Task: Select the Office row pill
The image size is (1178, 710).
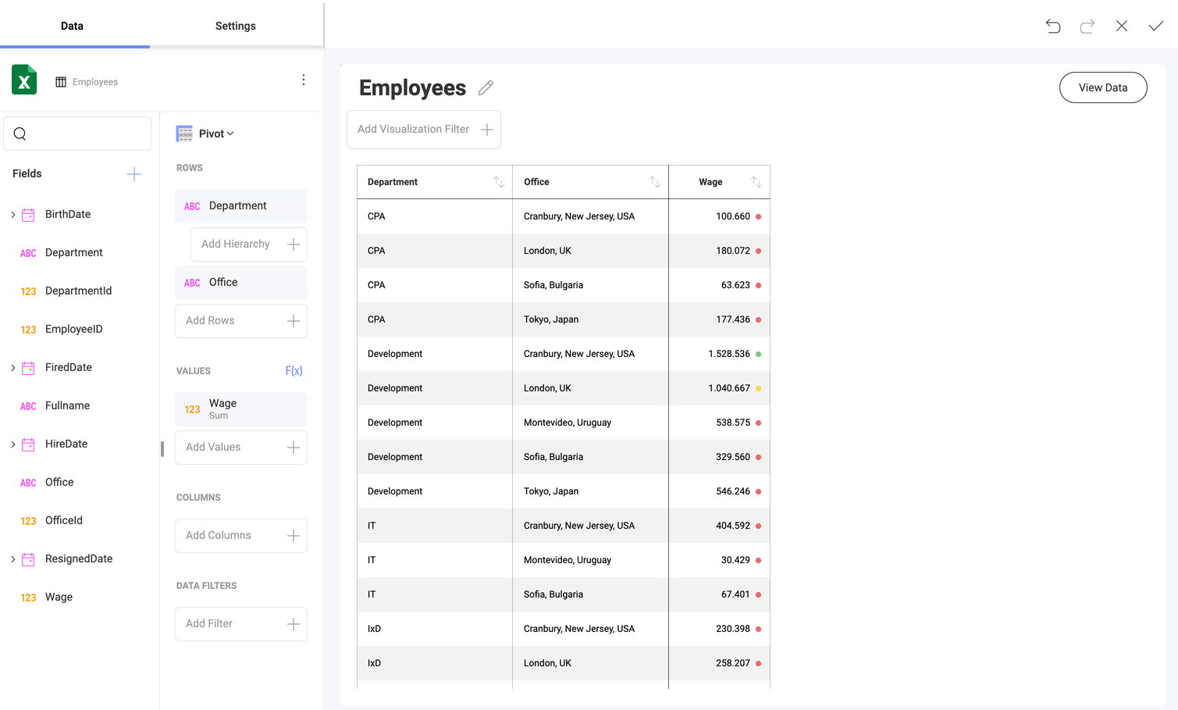Action: [241, 283]
